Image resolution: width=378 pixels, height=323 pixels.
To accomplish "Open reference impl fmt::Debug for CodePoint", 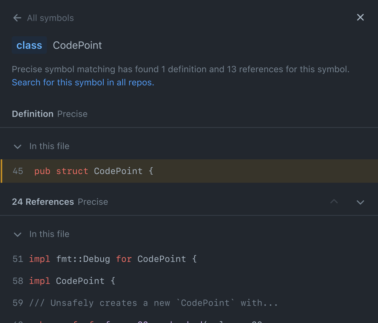I will tap(113, 259).
